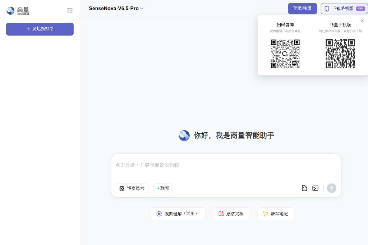Click the 商量手机版 download QR code
The image size is (368, 245).
[340, 54]
